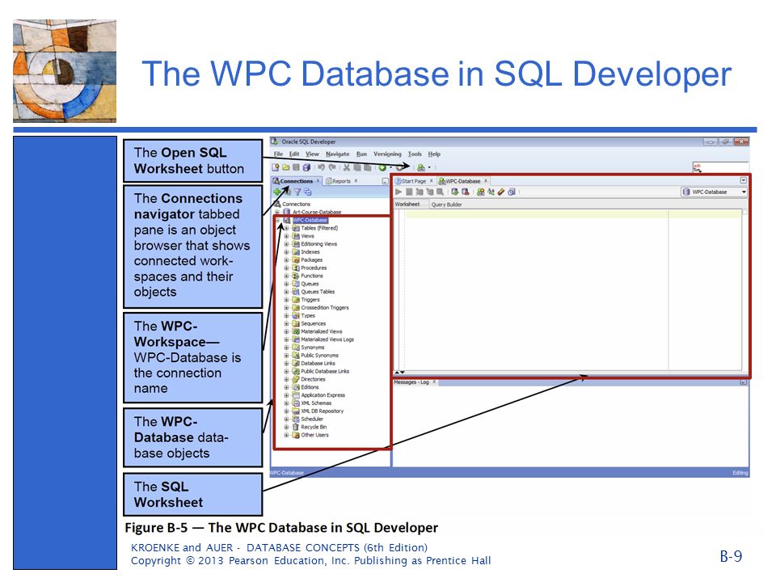Click the filter funnel icon in Connections pane
This screenshot has width=776, height=582.
point(297,192)
